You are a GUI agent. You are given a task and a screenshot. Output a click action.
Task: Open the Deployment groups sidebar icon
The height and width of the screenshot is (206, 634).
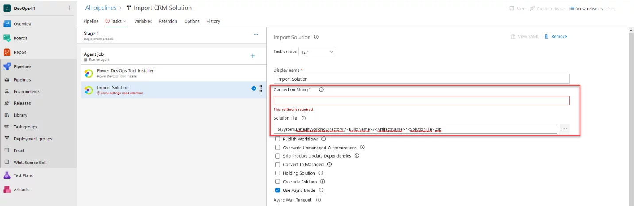7,139
